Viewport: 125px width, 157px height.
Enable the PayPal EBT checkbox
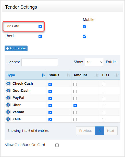[104, 98]
